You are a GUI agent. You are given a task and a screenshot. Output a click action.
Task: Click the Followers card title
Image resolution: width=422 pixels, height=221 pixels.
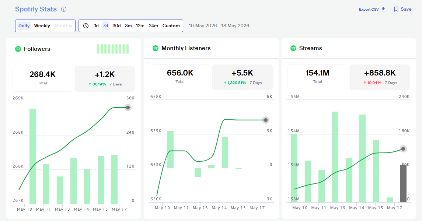[37, 49]
